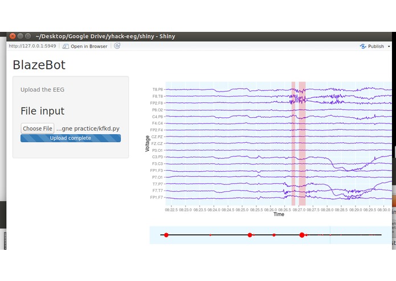Click the wide red highlighted band in EEG plot
The image size is (396, 281).
[x=302, y=143]
